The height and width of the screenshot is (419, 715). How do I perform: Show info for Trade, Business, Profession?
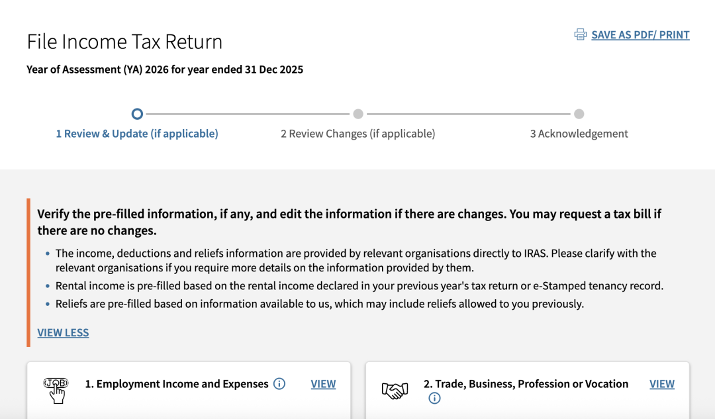point(434,398)
